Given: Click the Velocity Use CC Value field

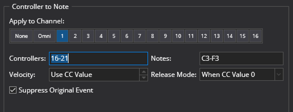Looking at the screenshot, I should coord(94,74).
